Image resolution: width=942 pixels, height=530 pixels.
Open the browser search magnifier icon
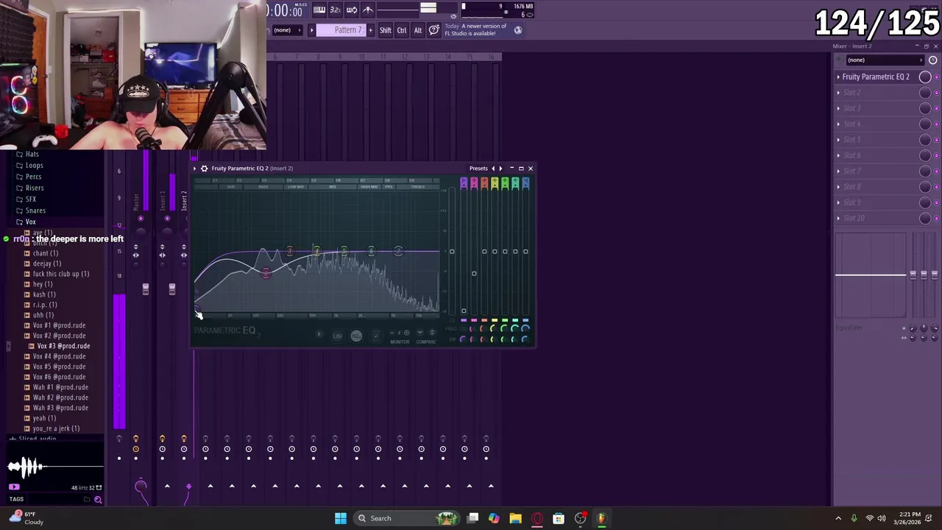point(98,500)
